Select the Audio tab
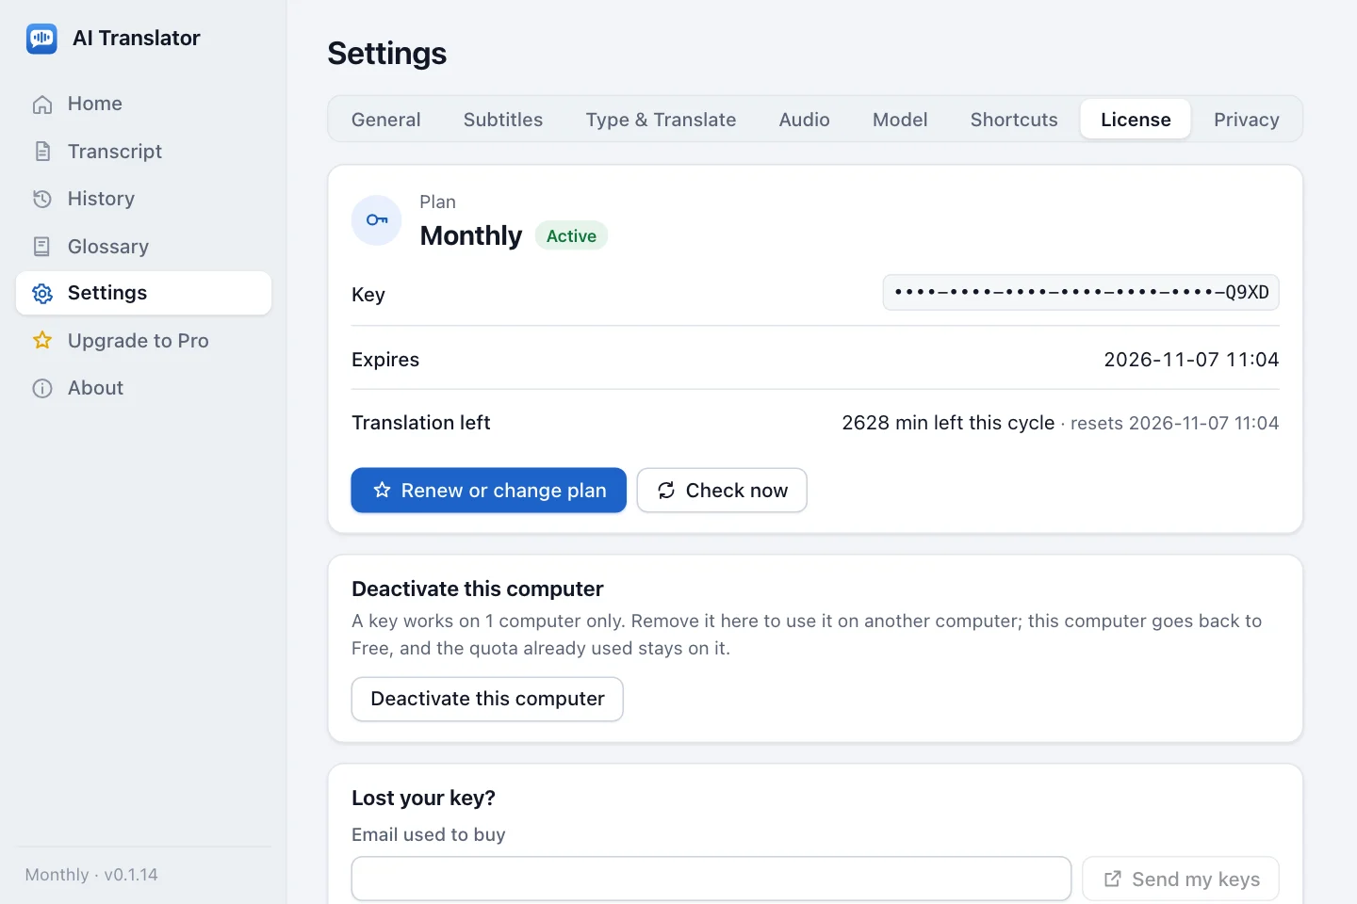The width and height of the screenshot is (1357, 904). click(x=804, y=120)
